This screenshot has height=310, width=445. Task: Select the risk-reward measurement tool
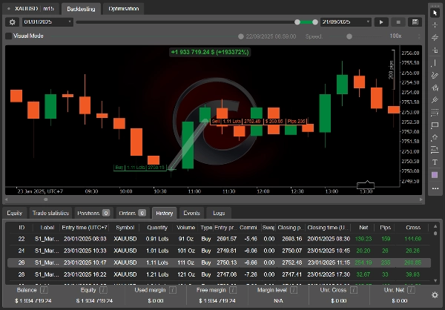click(435, 150)
